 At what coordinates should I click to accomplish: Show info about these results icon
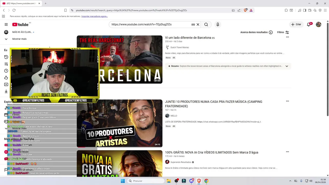[271, 32]
